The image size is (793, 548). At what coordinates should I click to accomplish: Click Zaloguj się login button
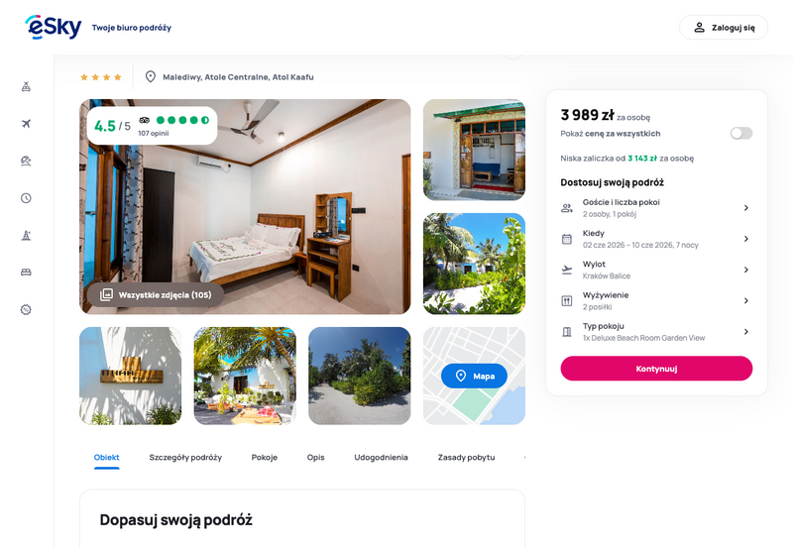click(x=724, y=28)
